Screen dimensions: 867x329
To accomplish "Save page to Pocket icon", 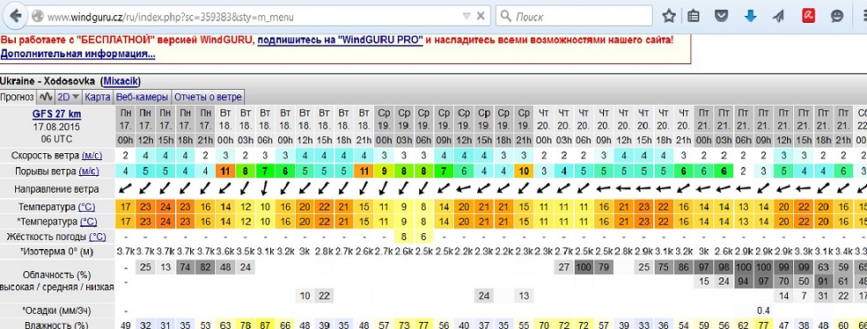I will tap(721, 16).
